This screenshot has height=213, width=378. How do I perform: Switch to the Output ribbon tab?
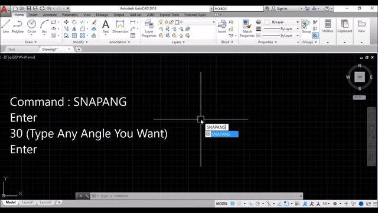coord(119,15)
